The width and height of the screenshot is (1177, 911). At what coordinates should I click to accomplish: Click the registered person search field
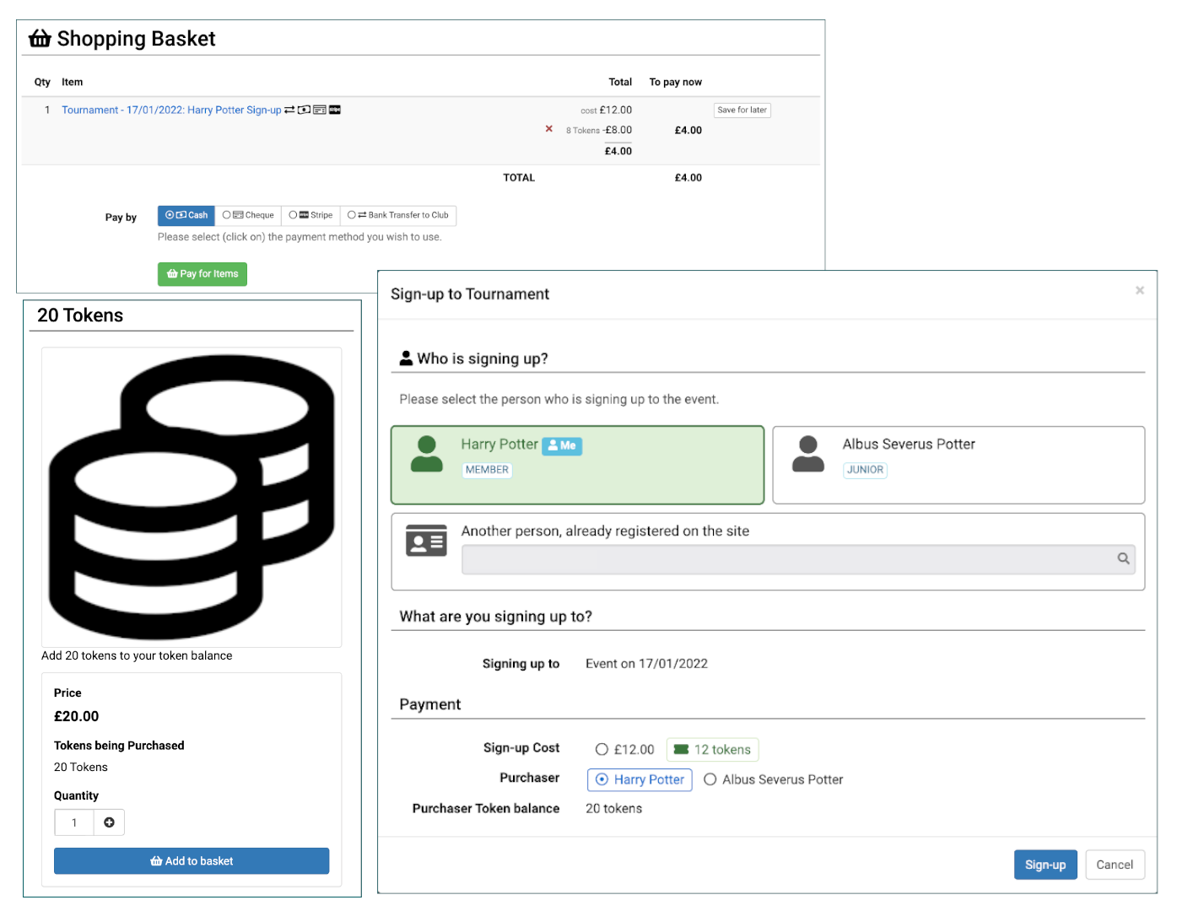786,559
